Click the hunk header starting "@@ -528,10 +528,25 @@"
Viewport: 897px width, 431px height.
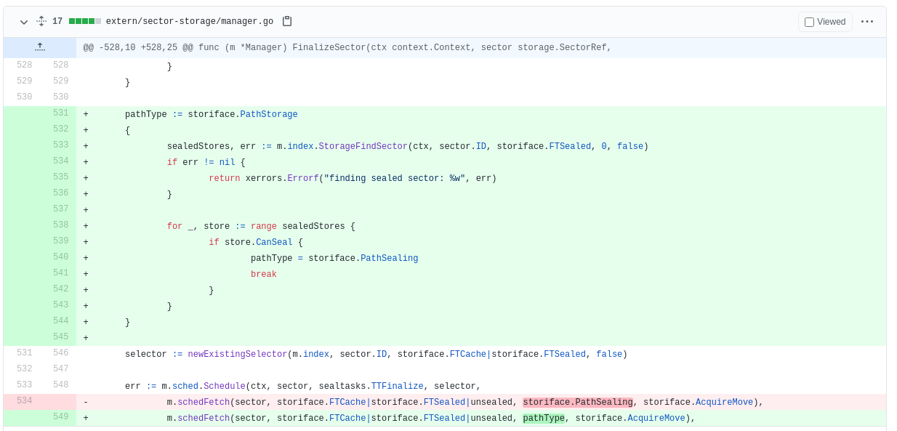coord(347,48)
